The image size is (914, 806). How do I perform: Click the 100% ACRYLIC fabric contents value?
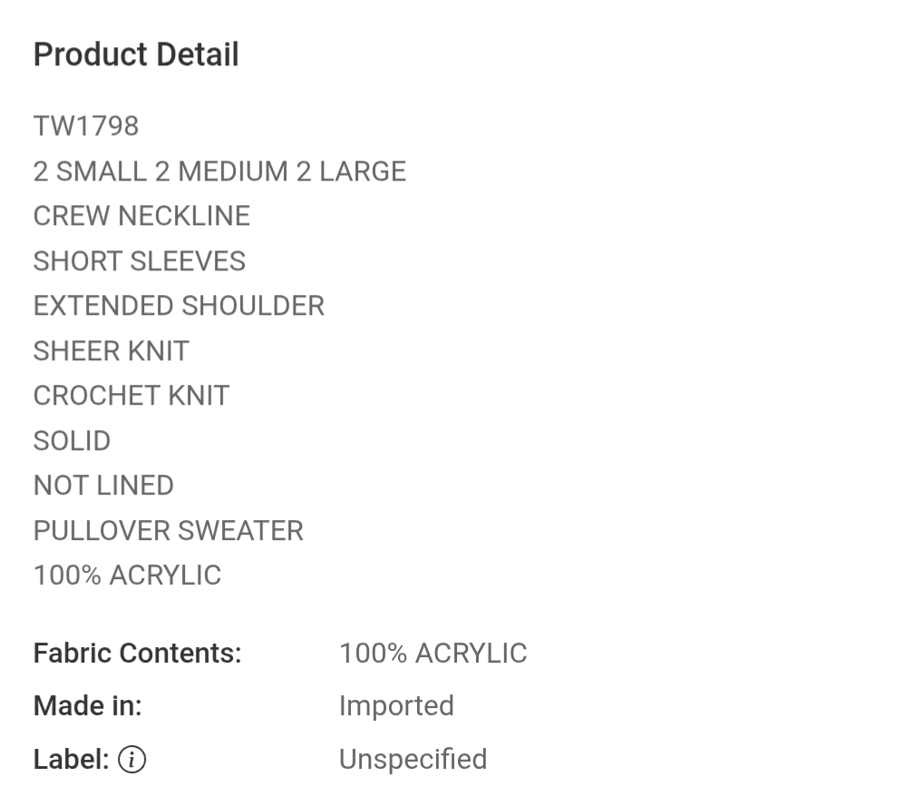pos(433,654)
